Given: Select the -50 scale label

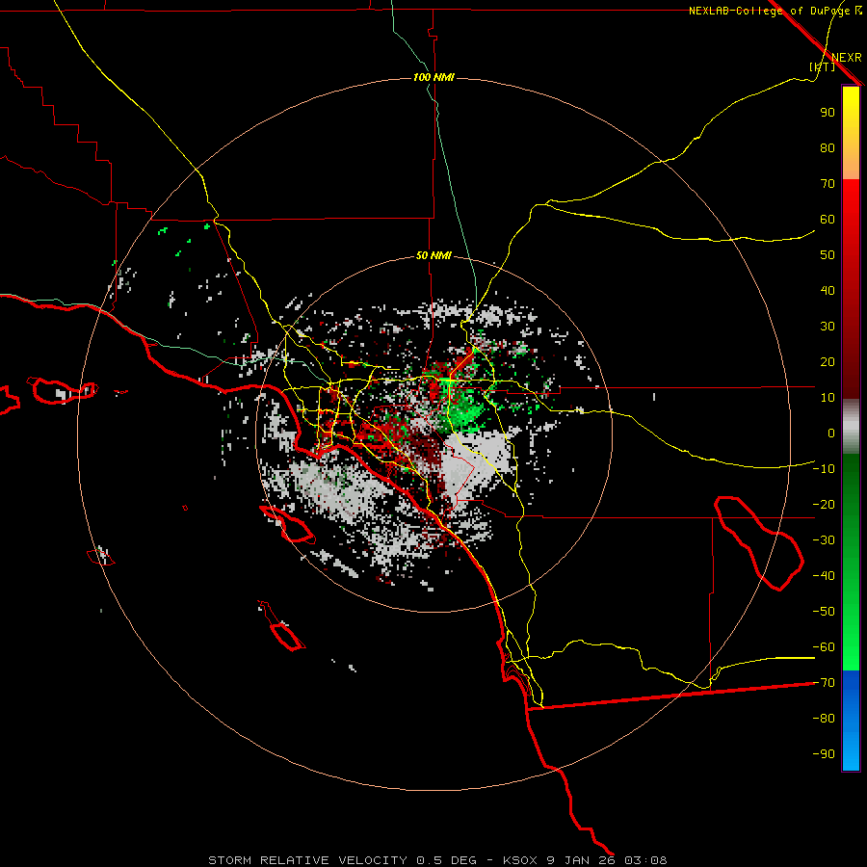Looking at the screenshot, I should [x=824, y=612].
